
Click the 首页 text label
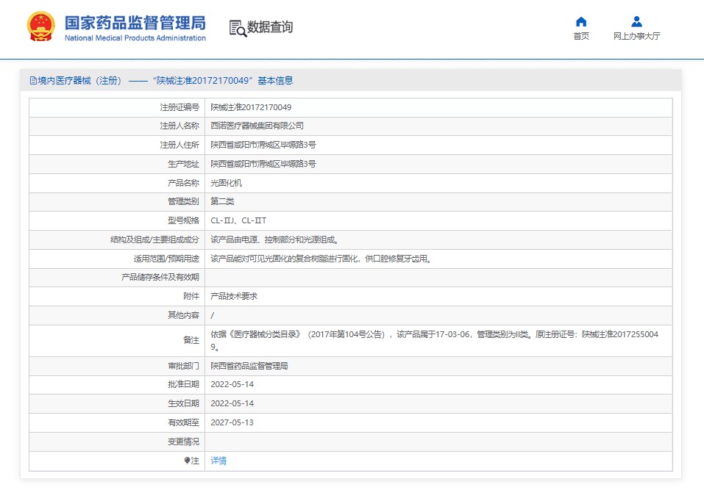[581, 36]
